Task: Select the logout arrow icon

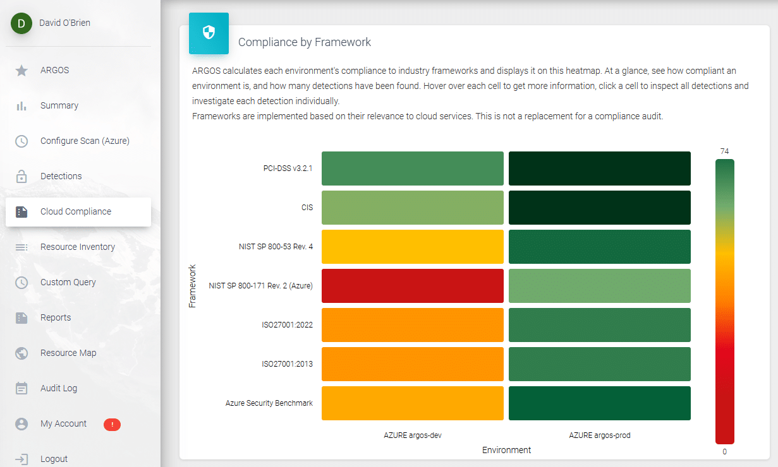Action: (20, 458)
